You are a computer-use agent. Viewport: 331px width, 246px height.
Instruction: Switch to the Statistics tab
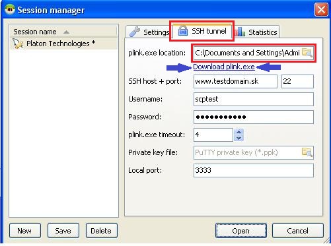point(256,32)
